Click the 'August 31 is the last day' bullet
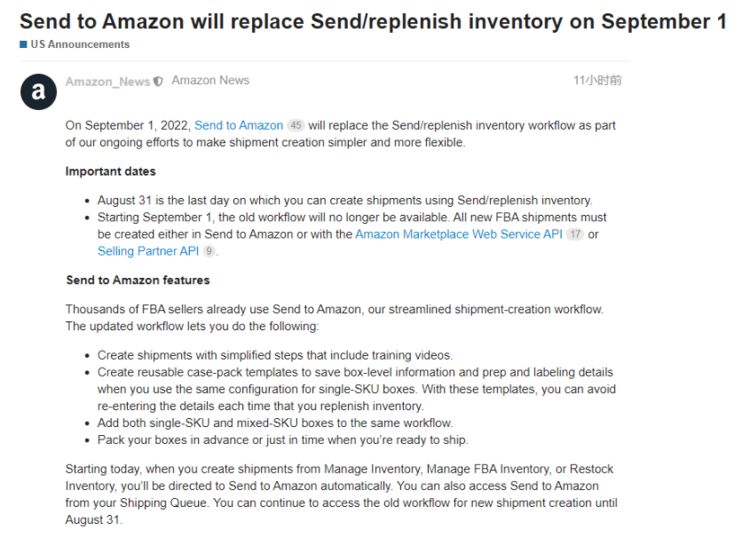 [x=344, y=201]
